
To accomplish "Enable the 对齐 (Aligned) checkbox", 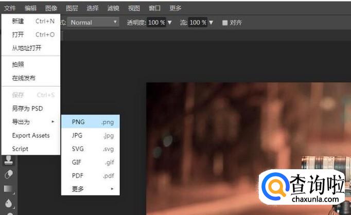I will pos(225,23).
